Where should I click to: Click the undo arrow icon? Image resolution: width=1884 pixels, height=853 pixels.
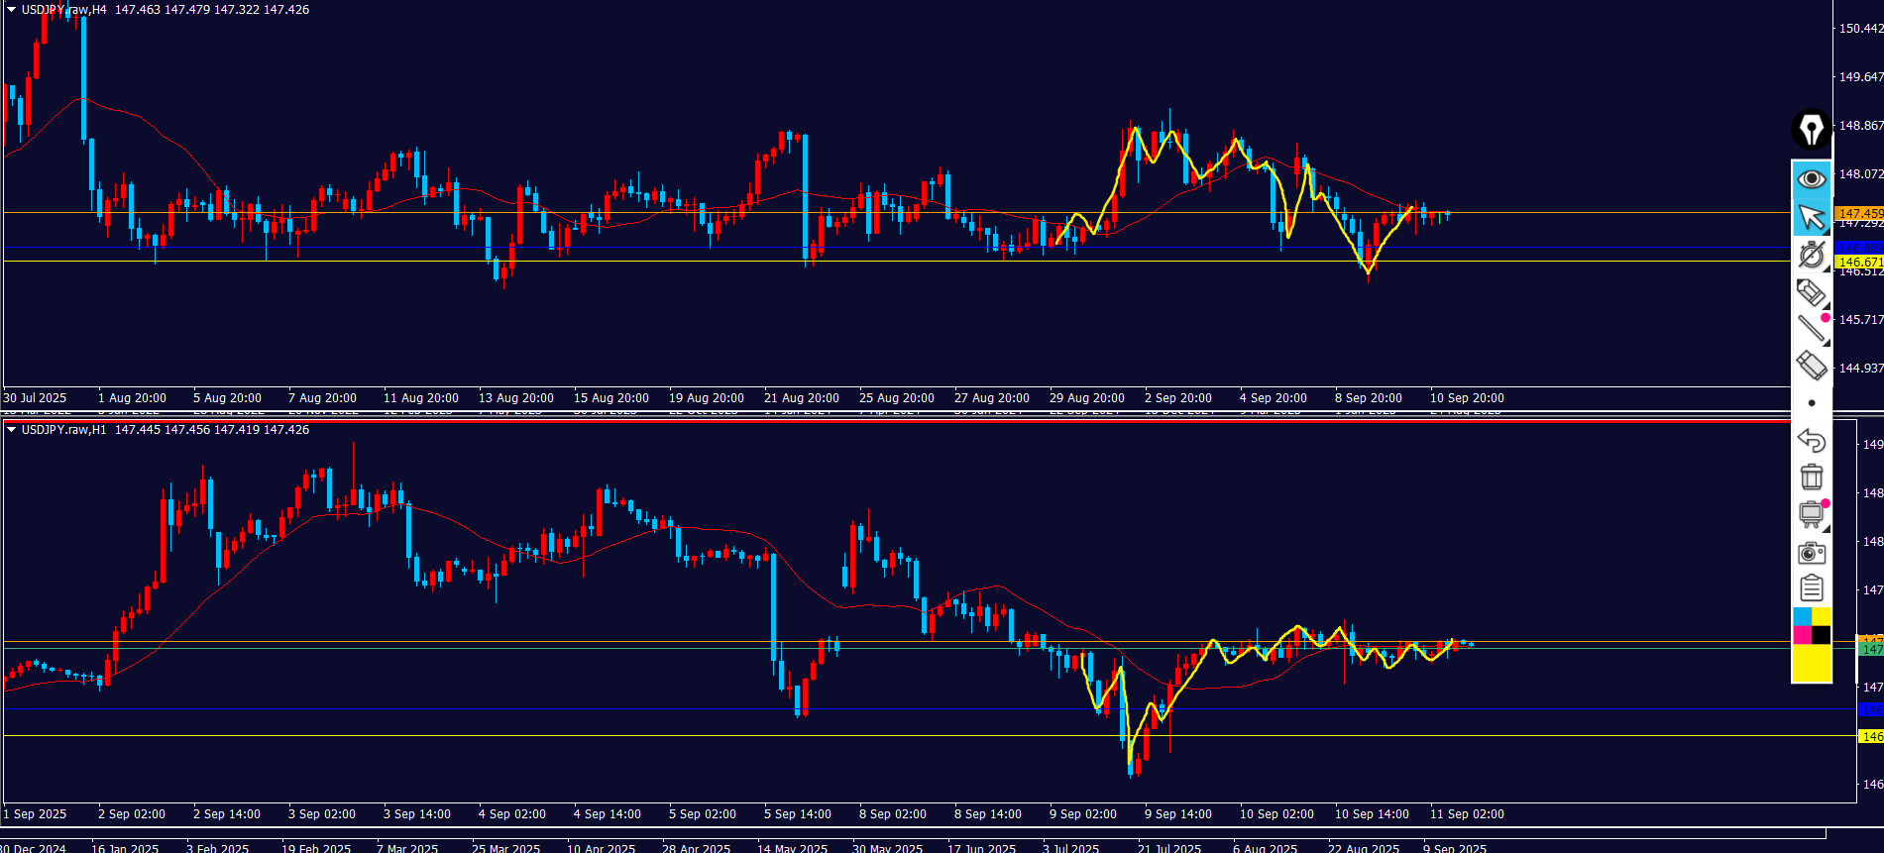[1812, 440]
